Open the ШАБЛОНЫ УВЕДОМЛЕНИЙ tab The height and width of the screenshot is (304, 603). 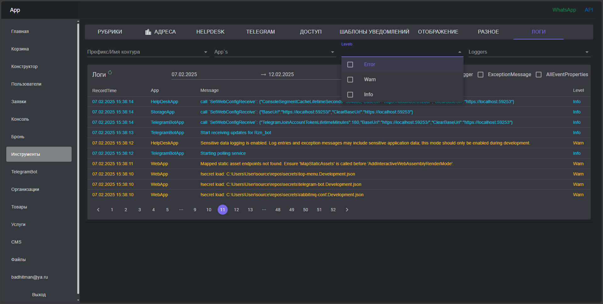[374, 32]
